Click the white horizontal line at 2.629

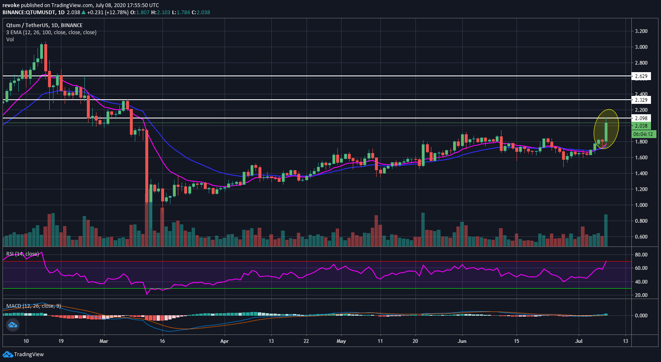point(317,76)
